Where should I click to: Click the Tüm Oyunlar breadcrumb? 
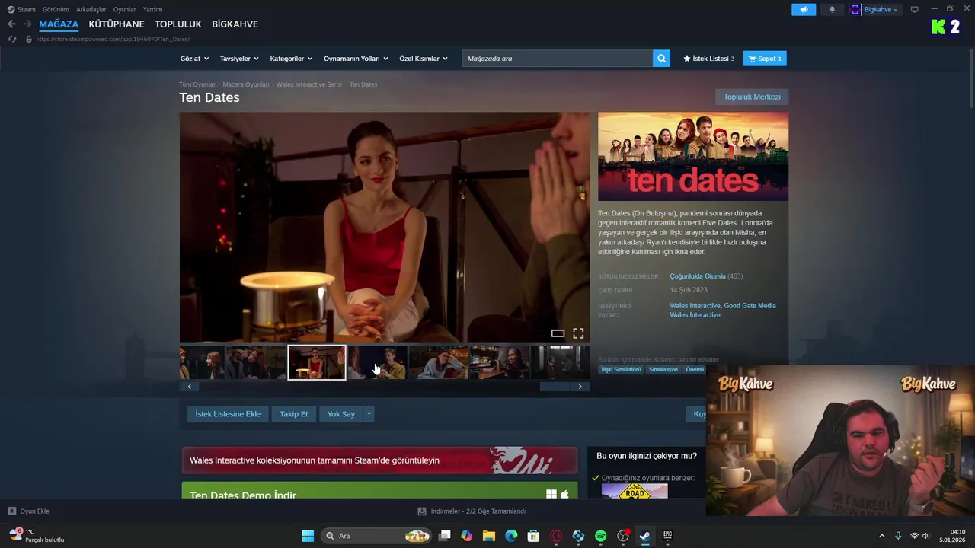point(197,84)
